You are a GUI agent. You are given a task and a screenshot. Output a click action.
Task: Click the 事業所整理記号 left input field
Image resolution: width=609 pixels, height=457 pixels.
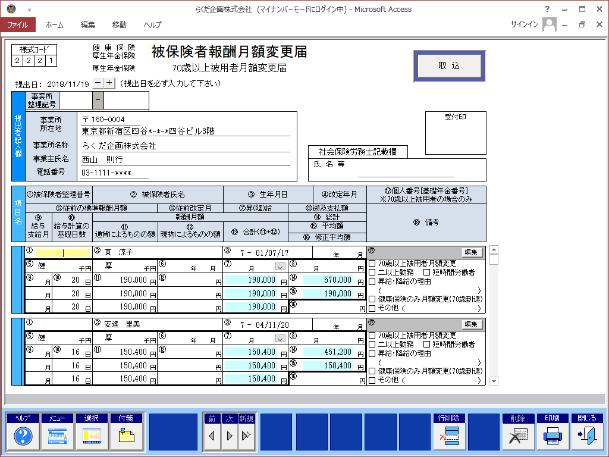click(x=76, y=100)
